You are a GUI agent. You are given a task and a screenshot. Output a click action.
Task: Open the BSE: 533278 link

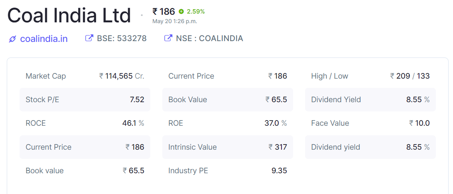122,38
